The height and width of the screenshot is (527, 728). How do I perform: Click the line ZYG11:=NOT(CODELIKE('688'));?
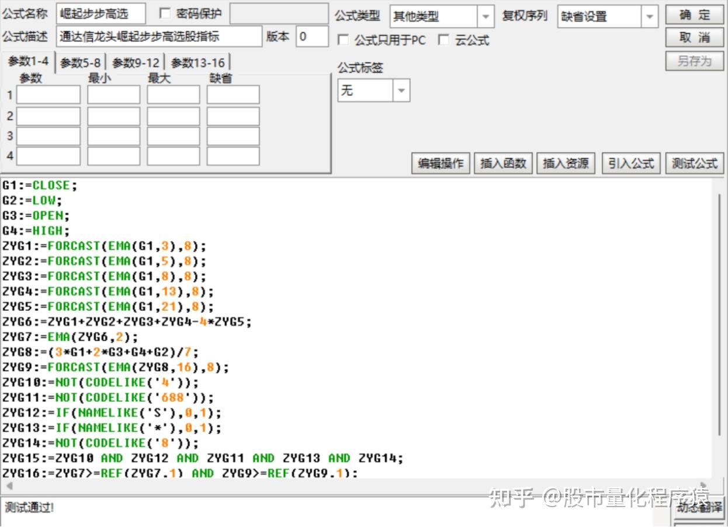coord(108,398)
